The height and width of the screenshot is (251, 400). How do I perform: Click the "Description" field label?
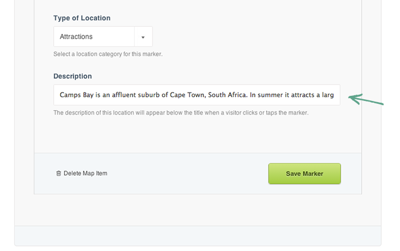pyautogui.click(x=73, y=76)
